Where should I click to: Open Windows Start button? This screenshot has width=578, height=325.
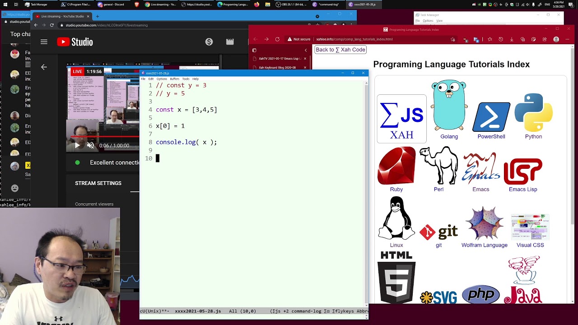click(x=5, y=5)
